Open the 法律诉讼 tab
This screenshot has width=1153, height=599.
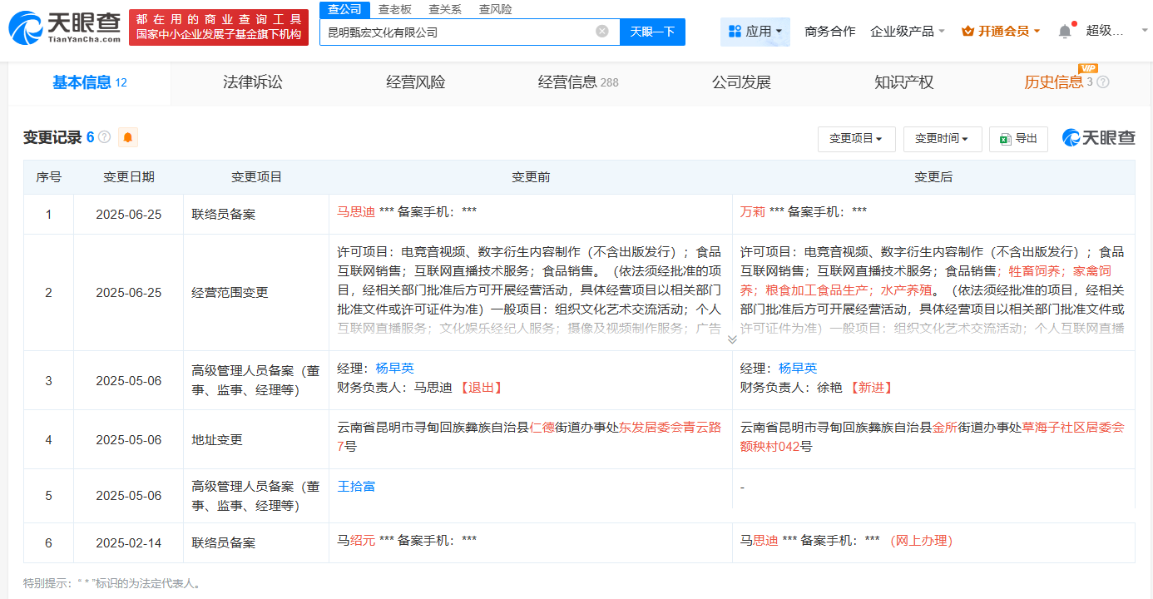(x=255, y=82)
